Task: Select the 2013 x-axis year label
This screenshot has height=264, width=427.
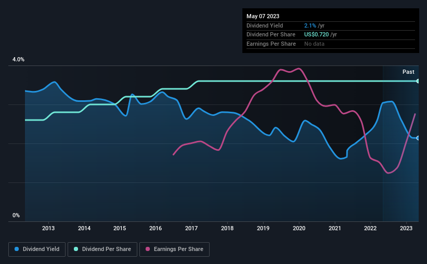Action: tap(48, 228)
